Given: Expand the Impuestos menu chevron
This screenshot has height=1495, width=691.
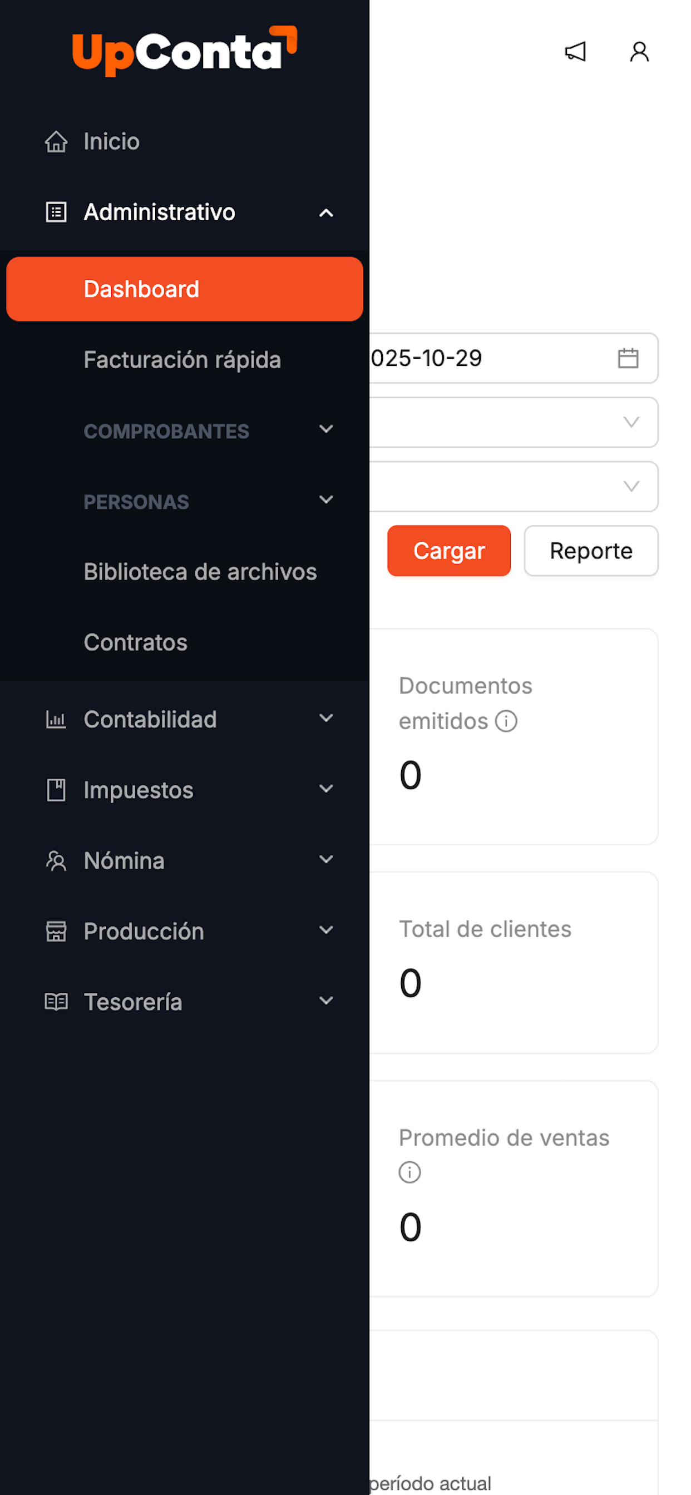Looking at the screenshot, I should click(x=327, y=789).
